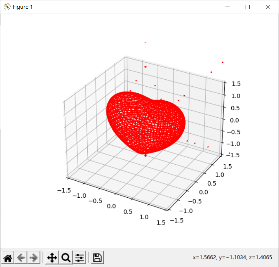279x267 pixels.
Task: Reset the view with the Home tool
Action: 7,257
